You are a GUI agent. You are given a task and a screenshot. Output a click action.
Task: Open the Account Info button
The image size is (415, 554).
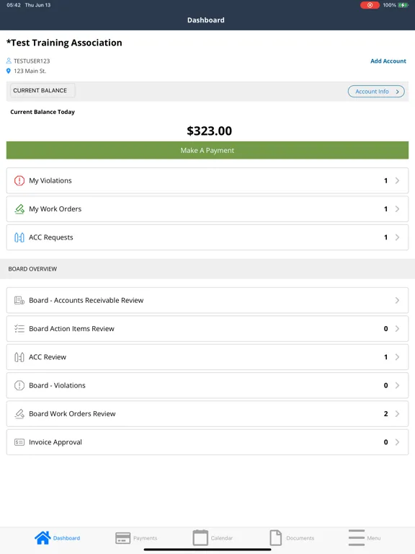click(376, 92)
